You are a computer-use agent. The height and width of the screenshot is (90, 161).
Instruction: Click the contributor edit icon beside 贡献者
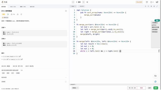point(66,82)
